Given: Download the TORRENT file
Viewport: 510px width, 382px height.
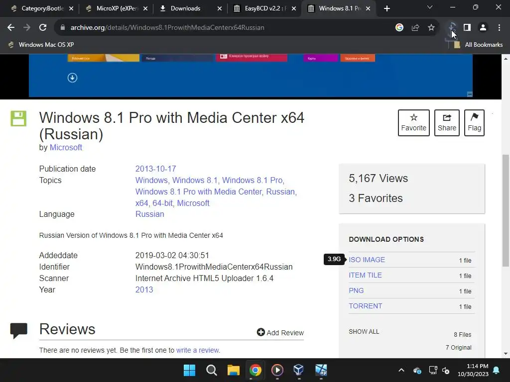Looking at the screenshot, I should pos(365,306).
